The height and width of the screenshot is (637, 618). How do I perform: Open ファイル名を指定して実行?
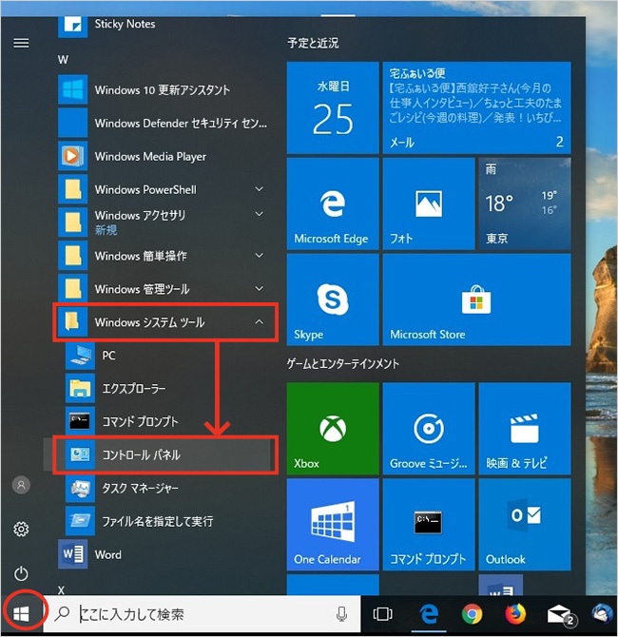coord(166,521)
